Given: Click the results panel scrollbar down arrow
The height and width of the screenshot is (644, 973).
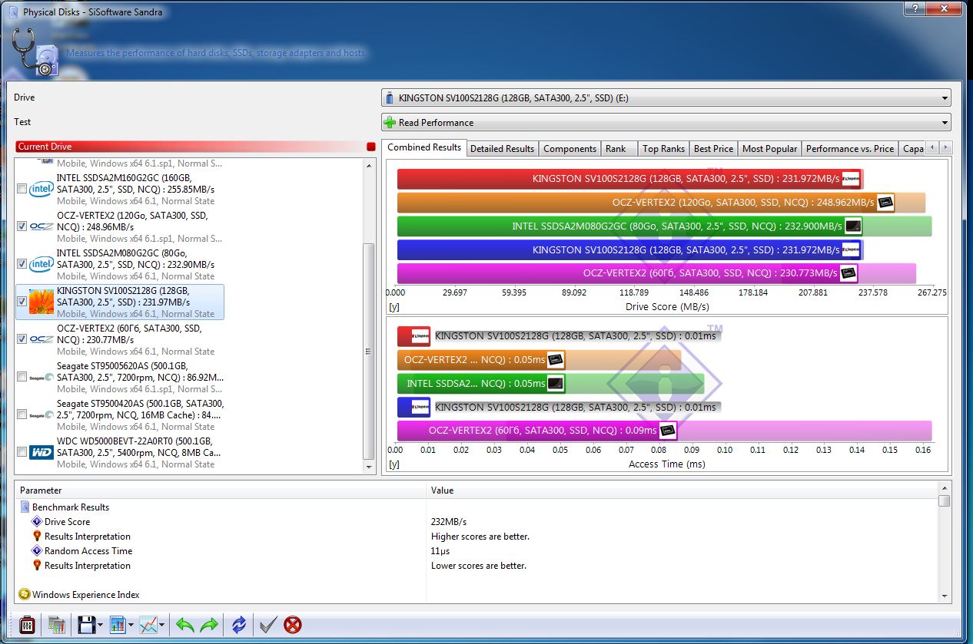Looking at the screenshot, I should (945, 596).
